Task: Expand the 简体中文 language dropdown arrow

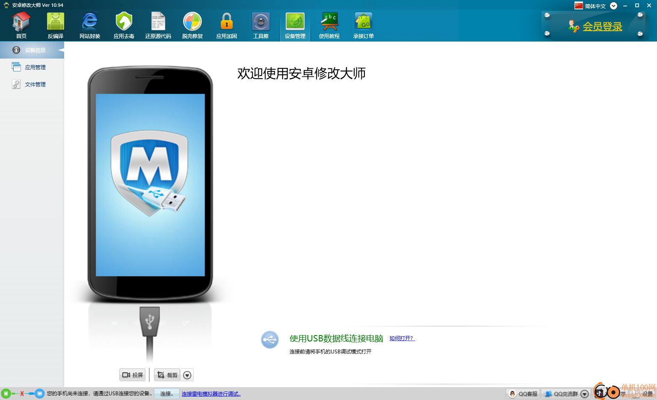Action: (x=613, y=6)
